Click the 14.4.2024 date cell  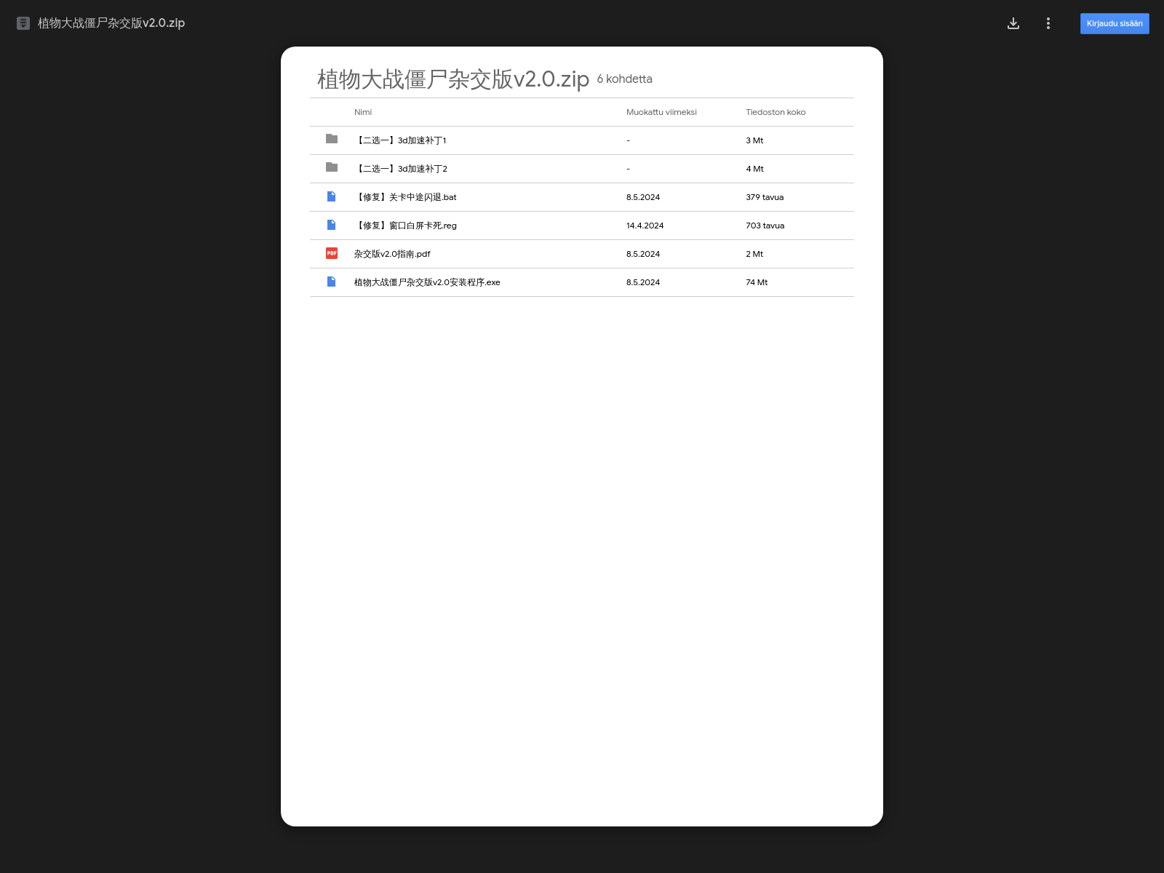tap(645, 226)
